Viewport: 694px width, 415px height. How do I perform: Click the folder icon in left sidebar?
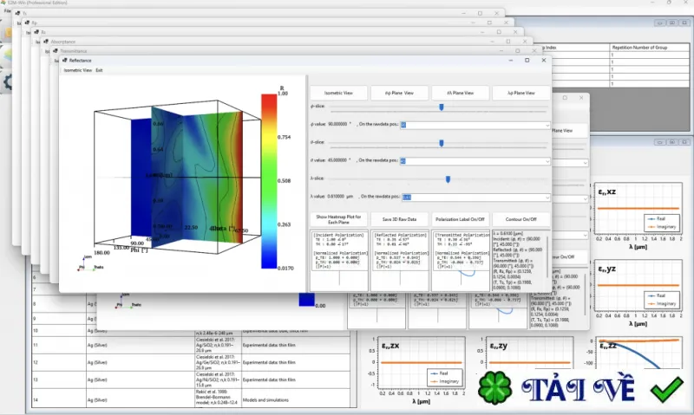[x=8, y=33]
